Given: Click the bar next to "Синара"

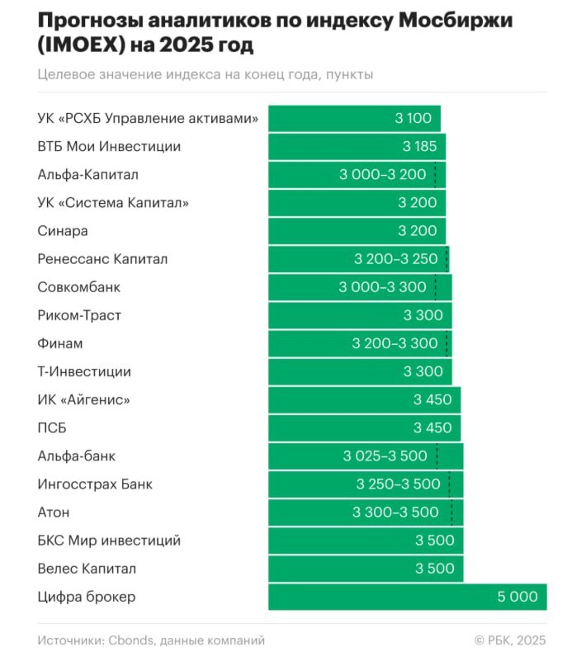Looking at the screenshot, I should click(357, 231).
